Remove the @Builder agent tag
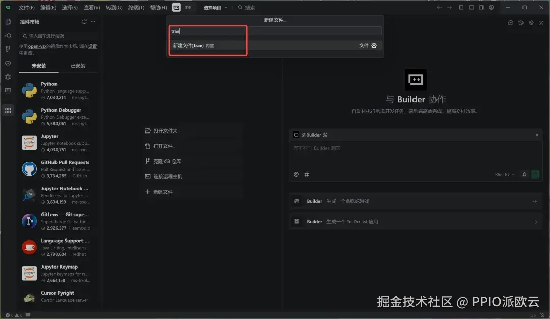 click(x=537, y=135)
